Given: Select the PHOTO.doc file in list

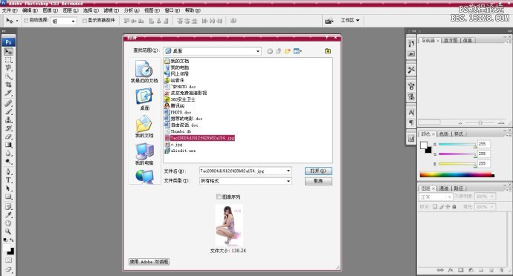Looking at the screenshot, I should tap(178, 112).
